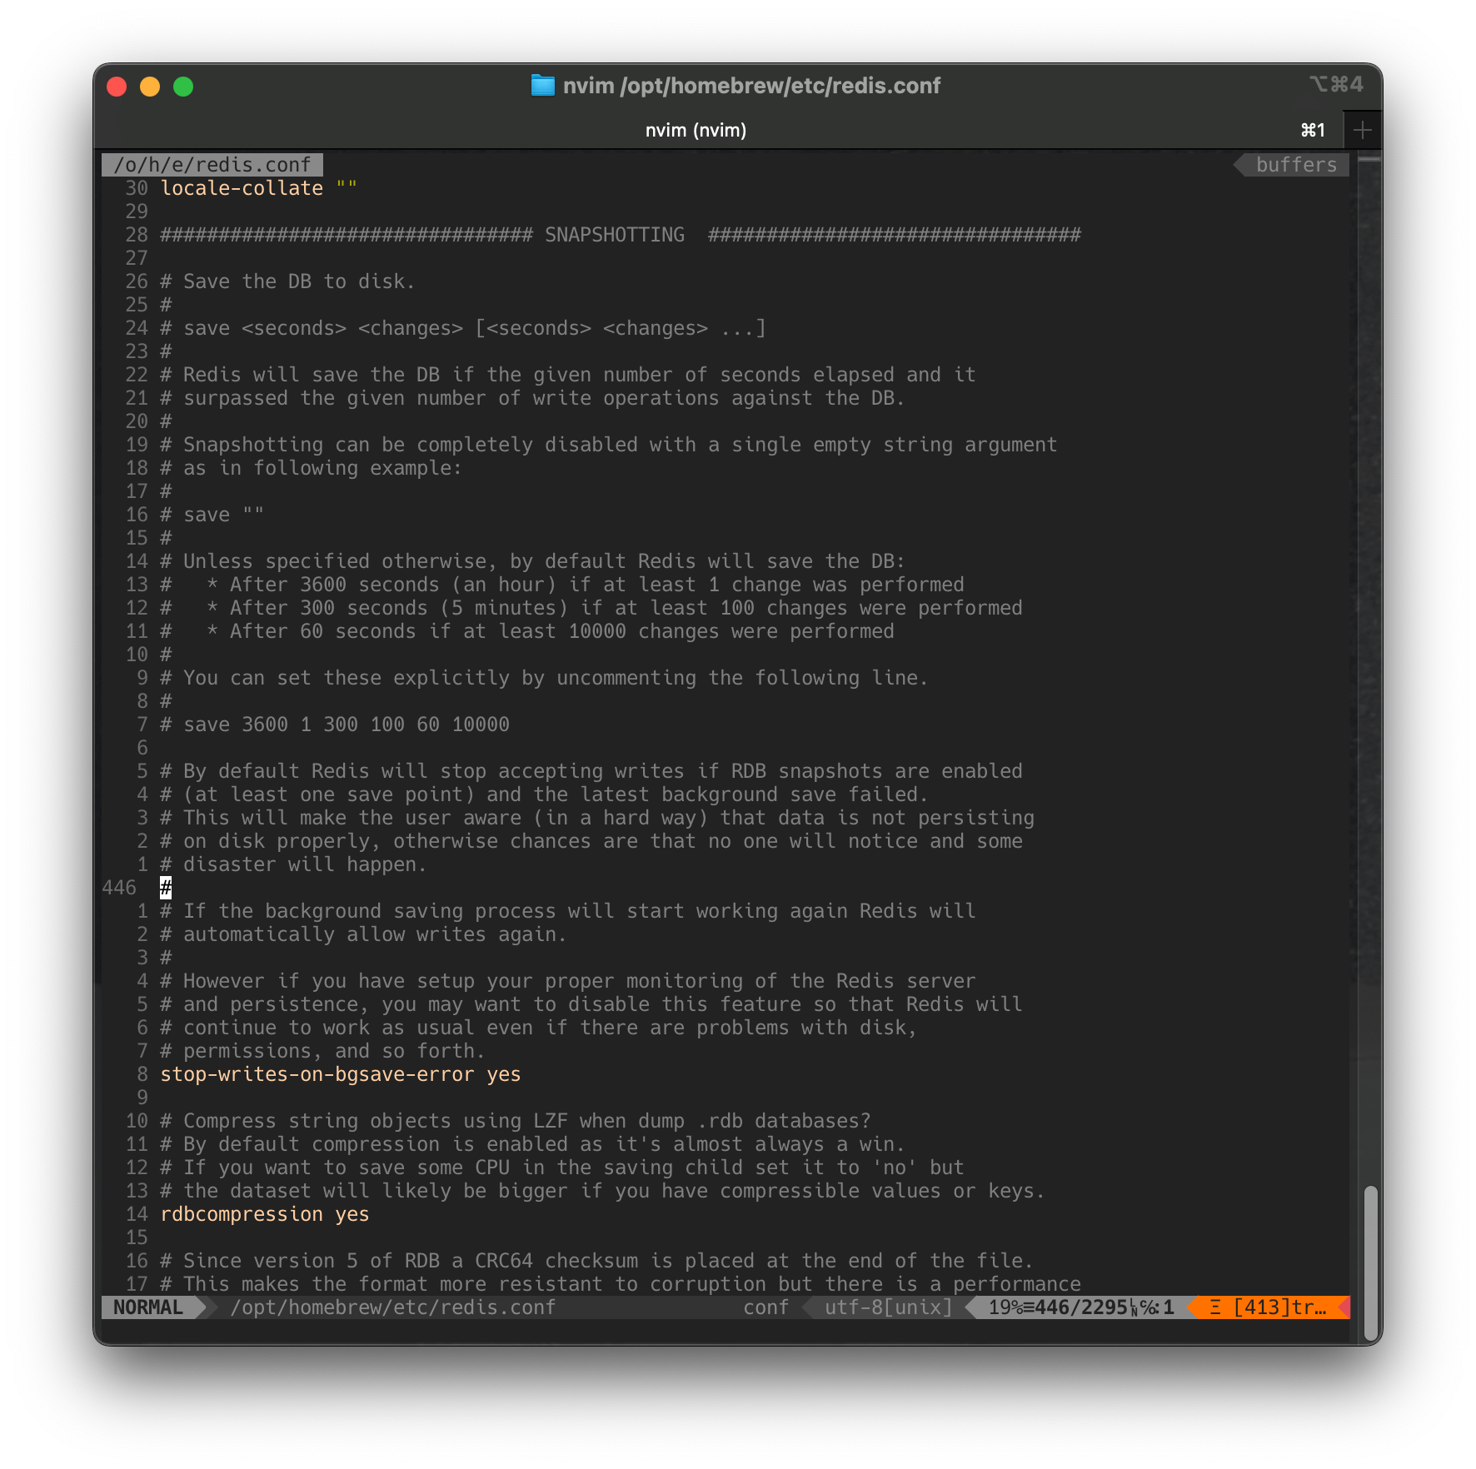Click 'If you want to save some CPU' line
This screenshot has width=1476, height=1469.
coord(562,1168)
